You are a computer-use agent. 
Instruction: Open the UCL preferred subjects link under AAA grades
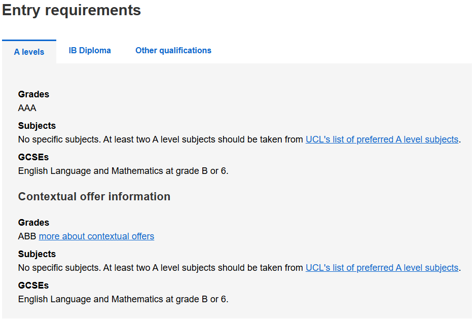(x=382, y=139)
